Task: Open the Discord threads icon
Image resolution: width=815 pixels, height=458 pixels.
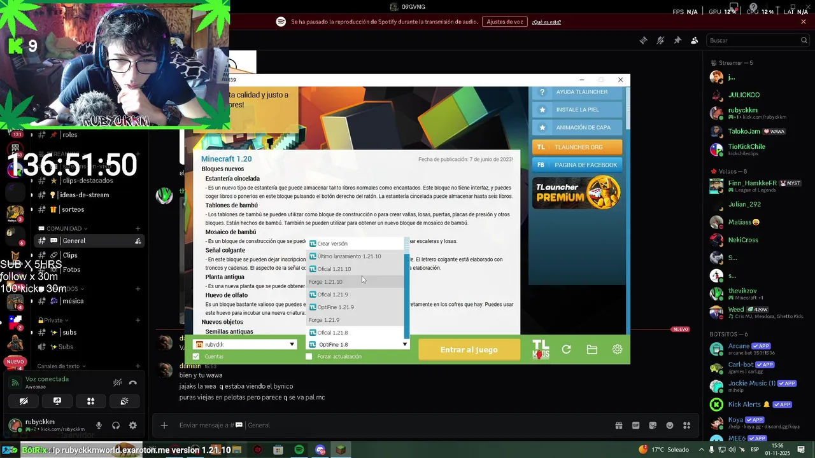Action: 644,40
